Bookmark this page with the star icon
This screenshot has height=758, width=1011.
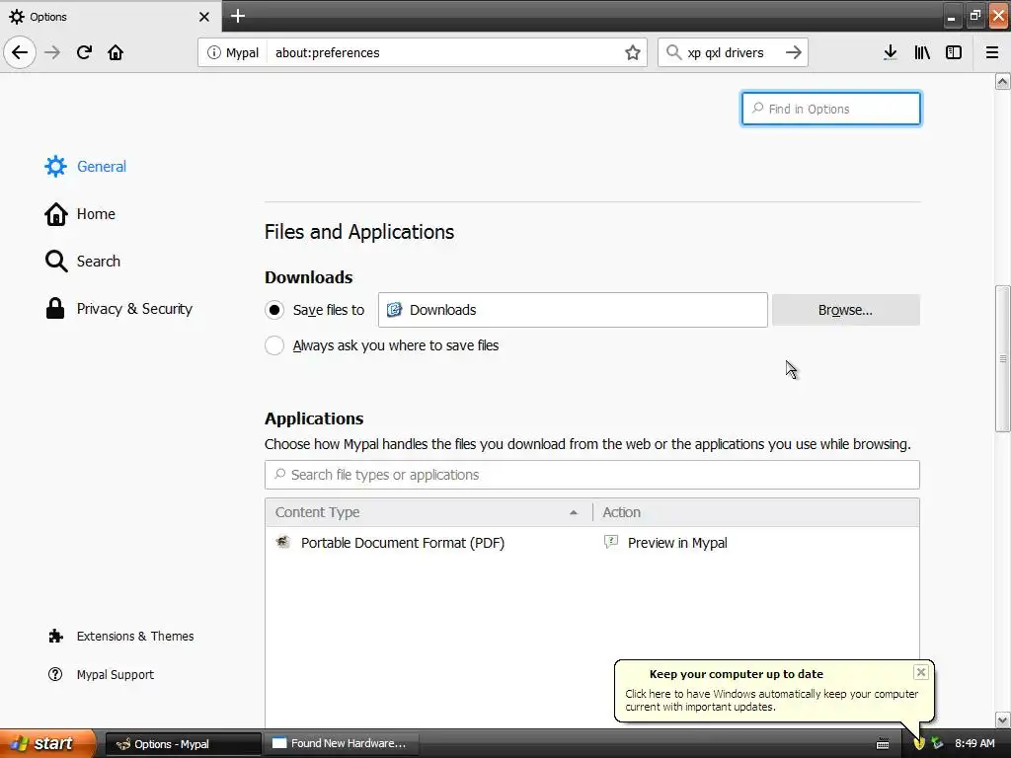click(633, 53)
